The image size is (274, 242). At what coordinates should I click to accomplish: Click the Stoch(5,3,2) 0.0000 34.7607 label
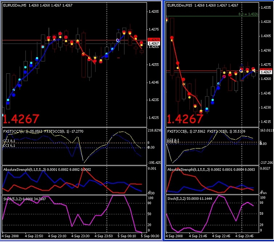(x=25, y=199)
